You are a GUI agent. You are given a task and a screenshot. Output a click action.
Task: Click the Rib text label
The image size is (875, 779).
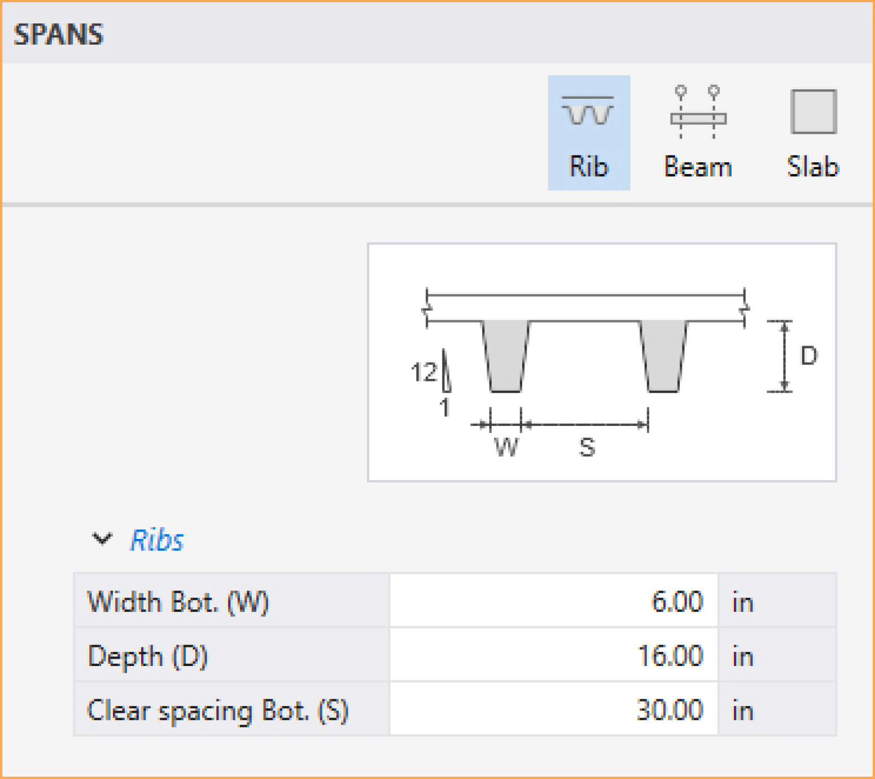[589, 167]
